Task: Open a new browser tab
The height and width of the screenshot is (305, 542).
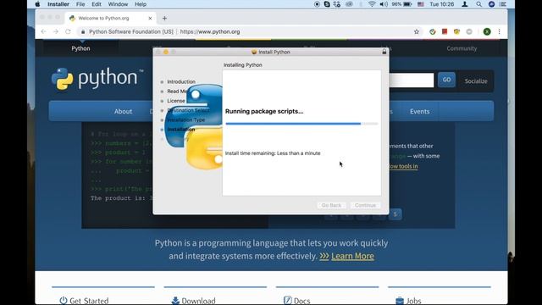Action: click(x=164, y=18)
